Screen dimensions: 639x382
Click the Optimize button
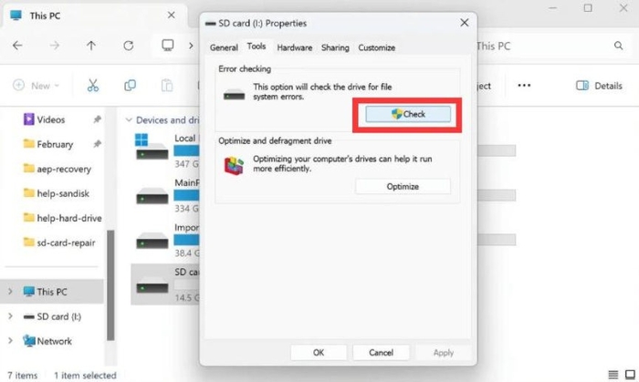pos(403,186)
